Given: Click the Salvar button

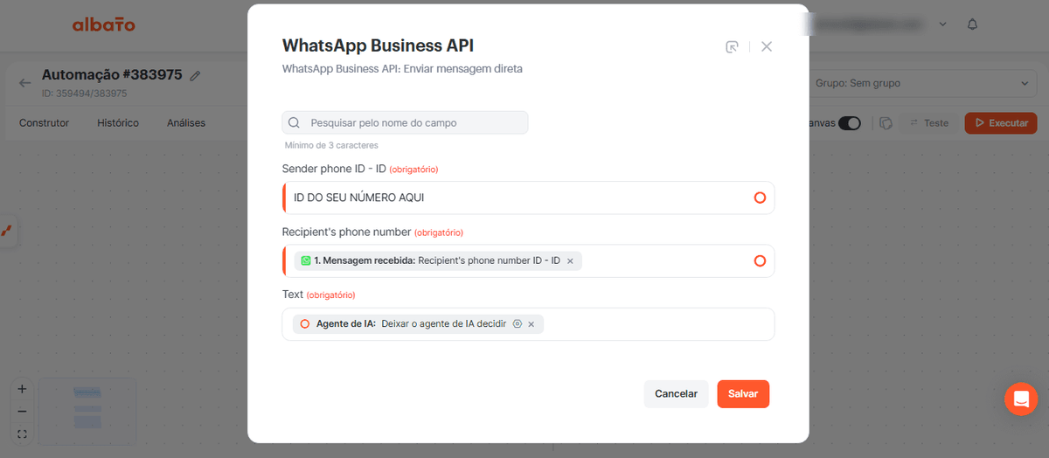Looking at the screenshot, I should 743,393.
